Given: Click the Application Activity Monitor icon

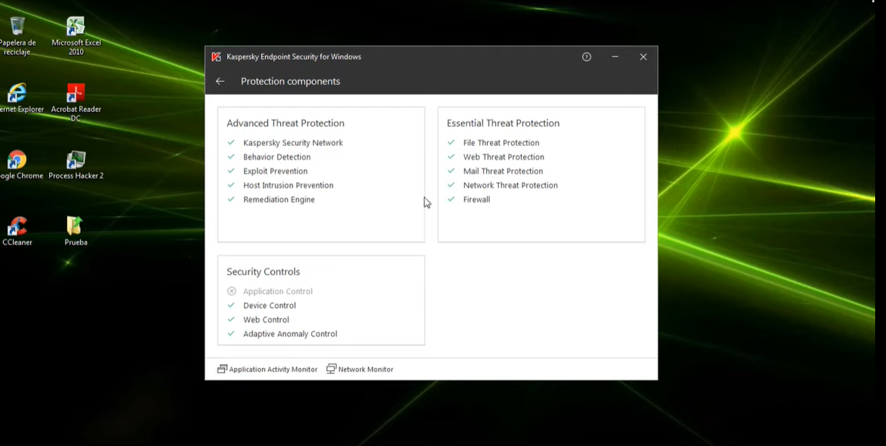Looking at the screenshot, I should pyautogui.click(x=222, y=369).
